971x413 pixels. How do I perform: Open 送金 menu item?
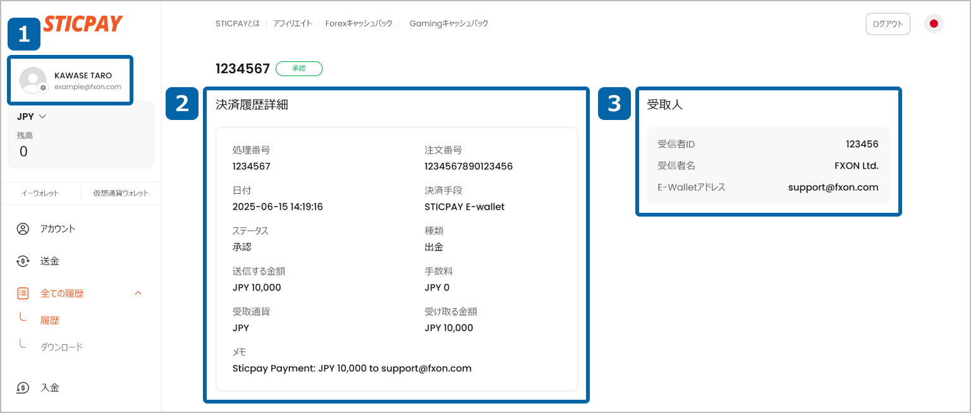coord(50,261)
